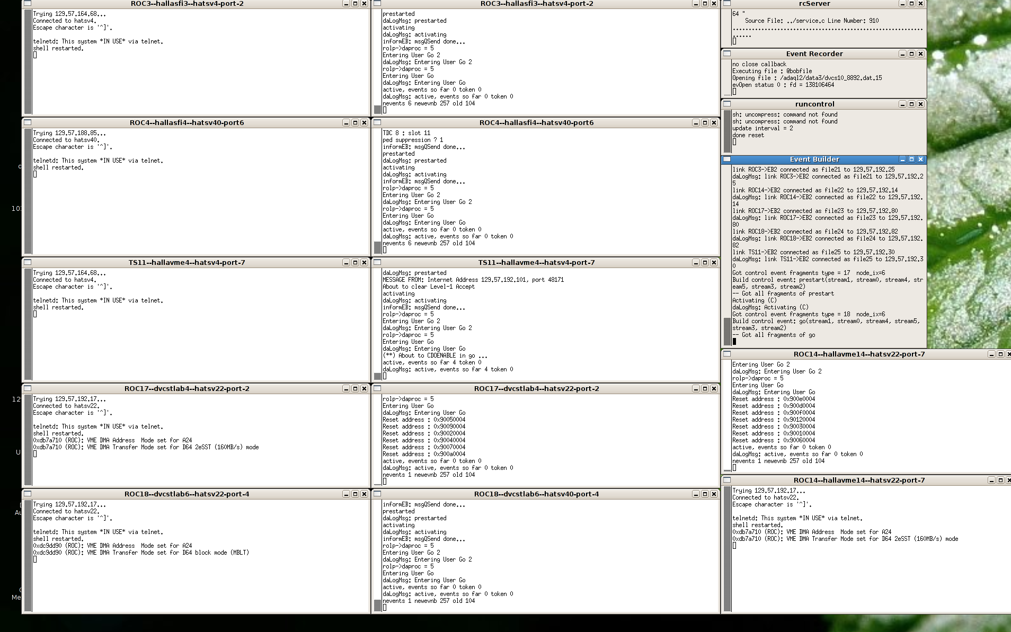The image size is (1011, 632).
Task: Minimize the runcontrol window
Action: [902, 104]
